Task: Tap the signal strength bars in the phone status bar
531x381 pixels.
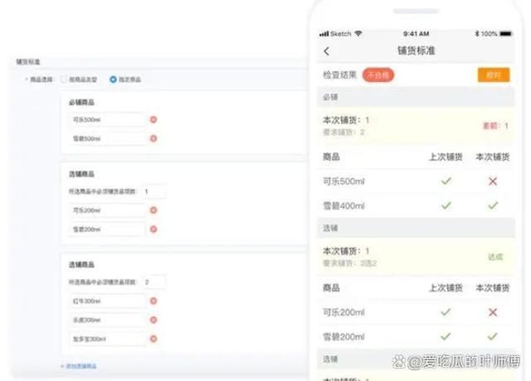Action: point(324,34)
